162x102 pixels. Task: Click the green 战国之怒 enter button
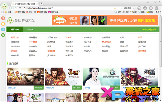tap(39, 88)
